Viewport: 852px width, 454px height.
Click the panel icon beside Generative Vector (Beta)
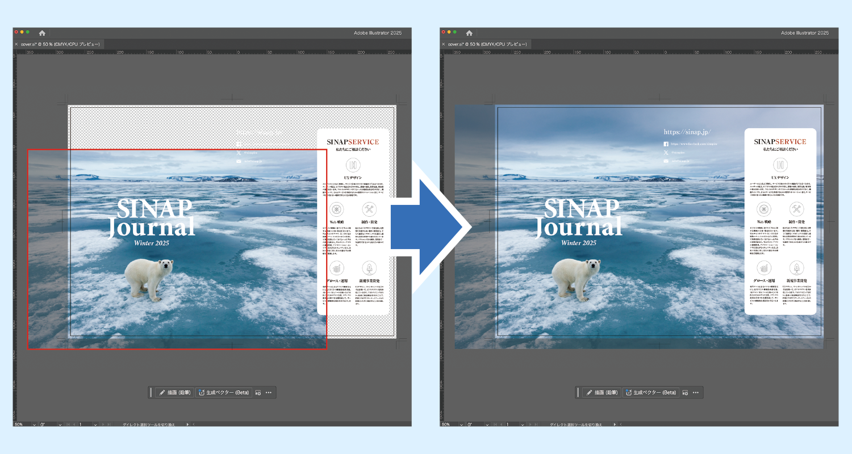point(259,392)
